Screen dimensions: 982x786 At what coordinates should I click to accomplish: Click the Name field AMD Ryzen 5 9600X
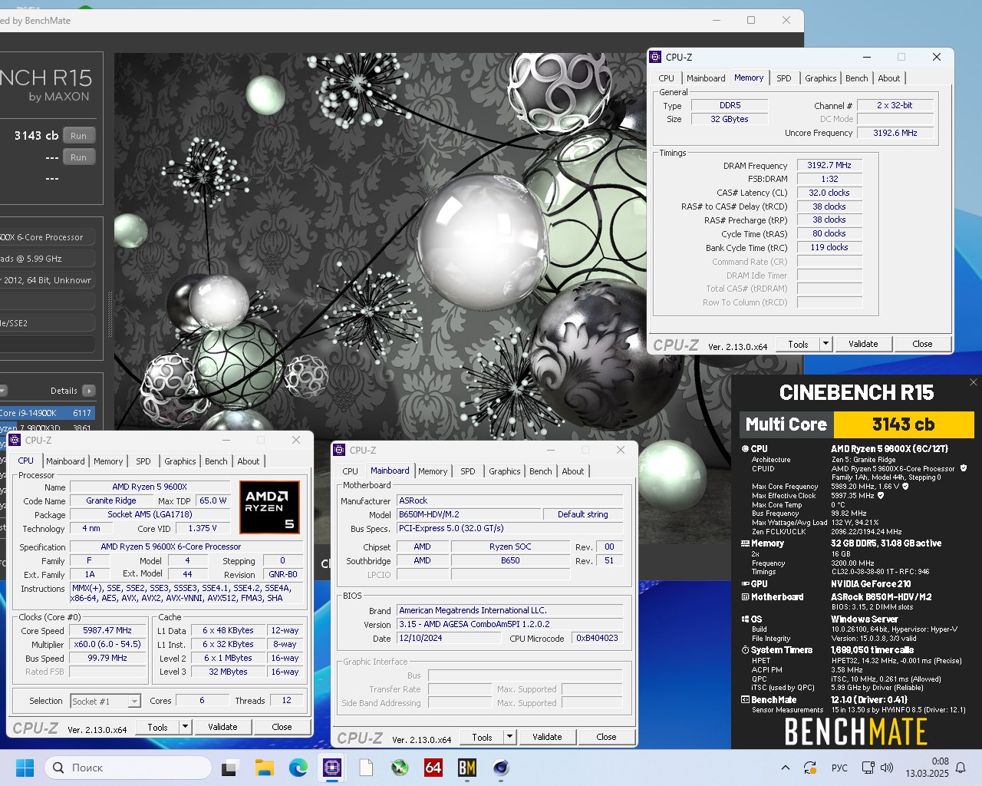point(150,487)
